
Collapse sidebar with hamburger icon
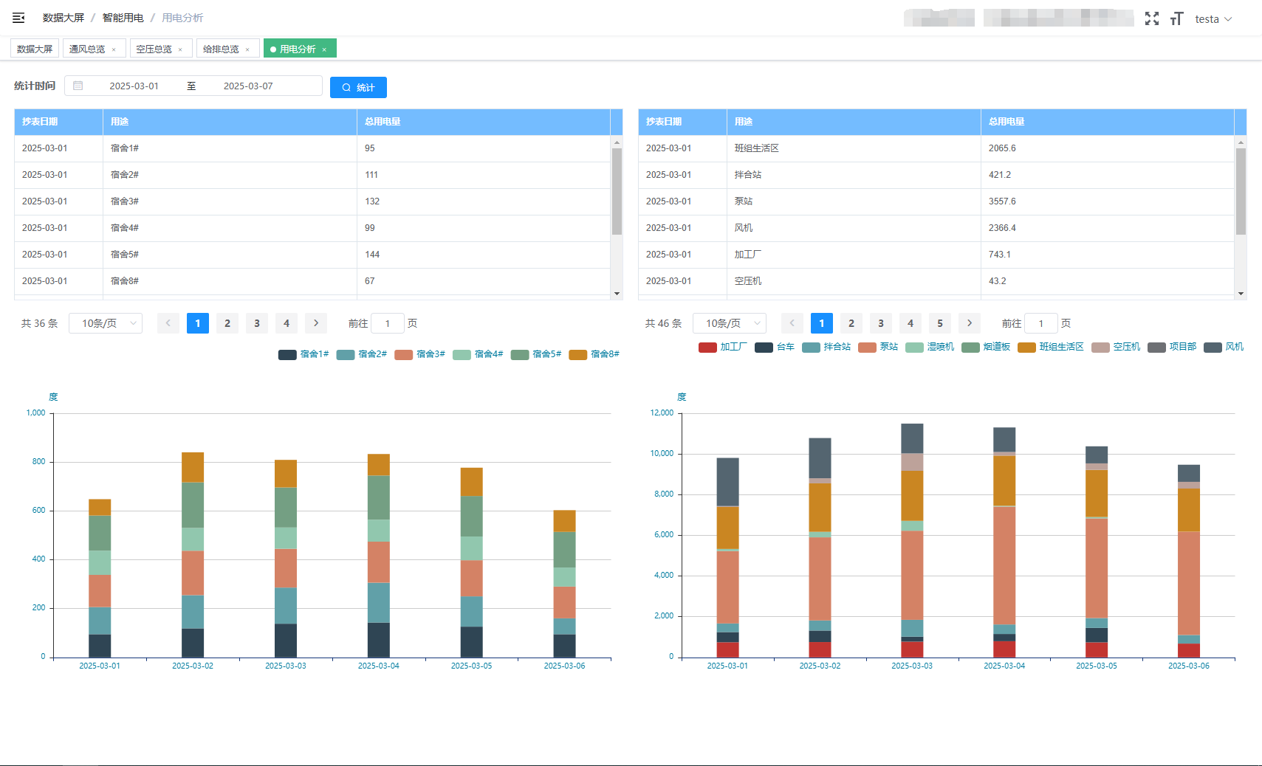(18, 18)
